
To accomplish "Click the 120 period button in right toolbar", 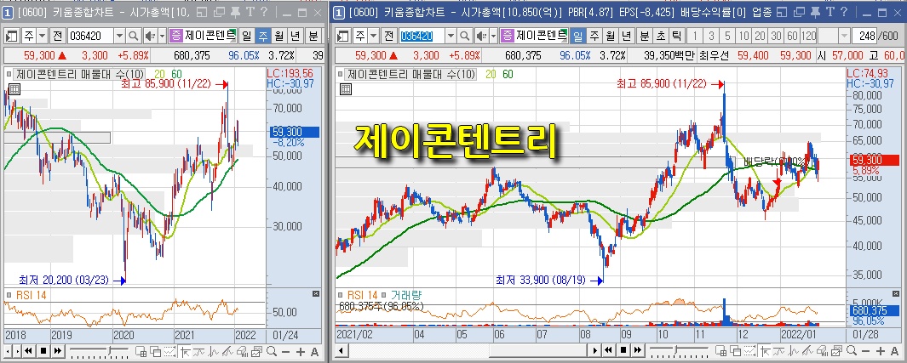I will click(809, 37).
